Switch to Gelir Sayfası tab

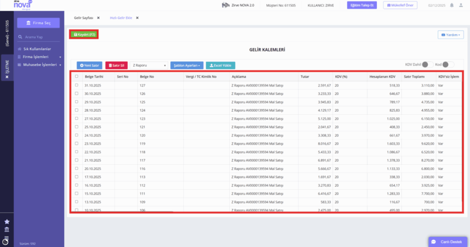point(84,18)
